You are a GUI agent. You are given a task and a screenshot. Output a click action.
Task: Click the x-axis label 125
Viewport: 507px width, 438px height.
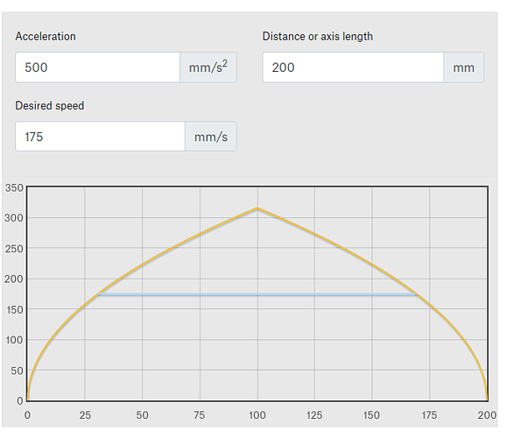coord(314,415)
